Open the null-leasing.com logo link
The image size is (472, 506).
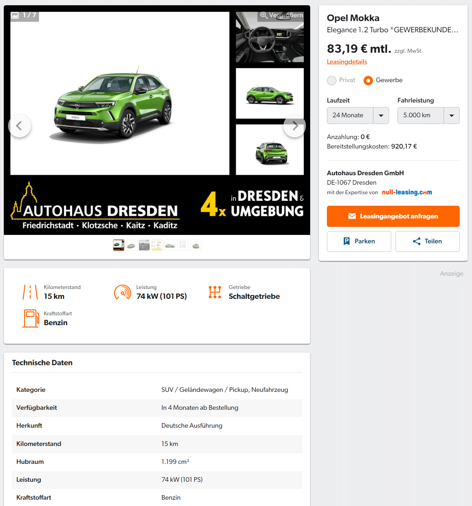coord(407,192)
